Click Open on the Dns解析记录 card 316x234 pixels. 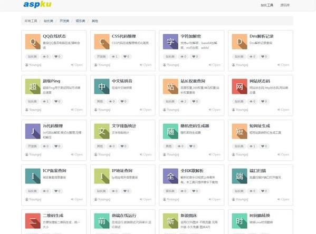[x=283, y=65]
